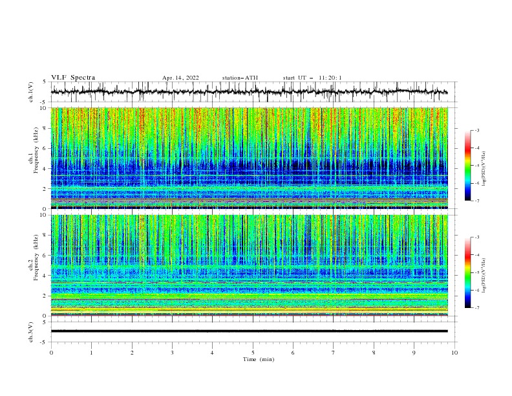Click time axis tick label "8"
Image resolution: width=512 pixels, height=396 pixels.
(x=374, y=353)
